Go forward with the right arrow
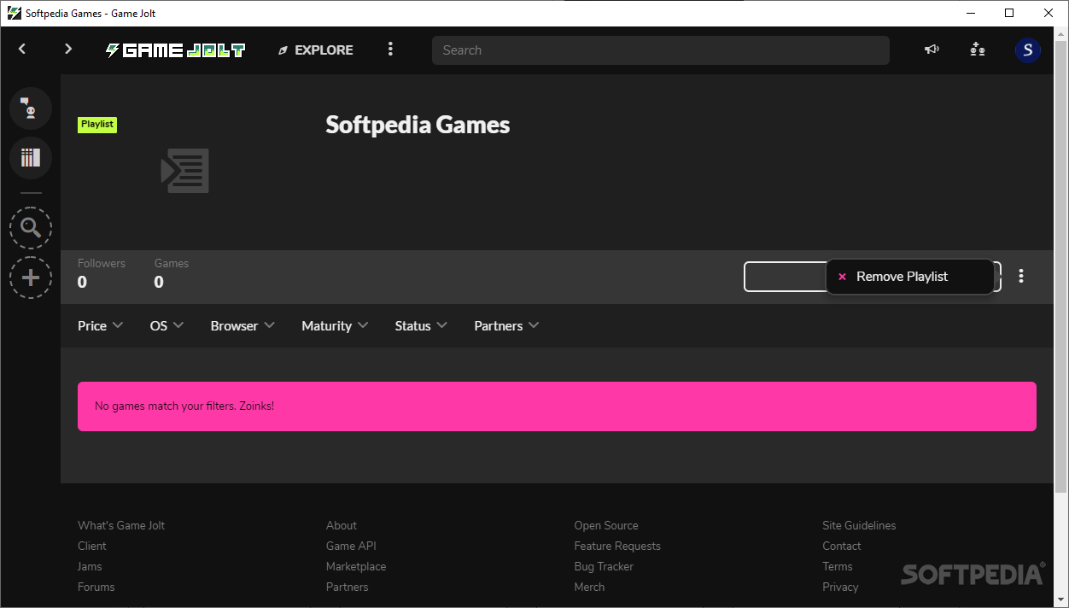 (x=68, y=50)
